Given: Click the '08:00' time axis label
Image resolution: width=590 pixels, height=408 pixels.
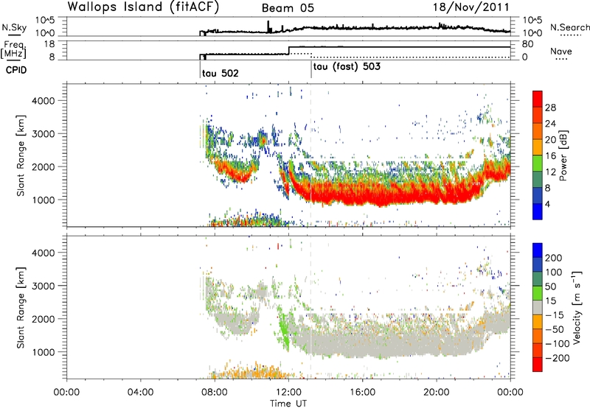Looking at the screenshot, I should (x=215, y=393).
